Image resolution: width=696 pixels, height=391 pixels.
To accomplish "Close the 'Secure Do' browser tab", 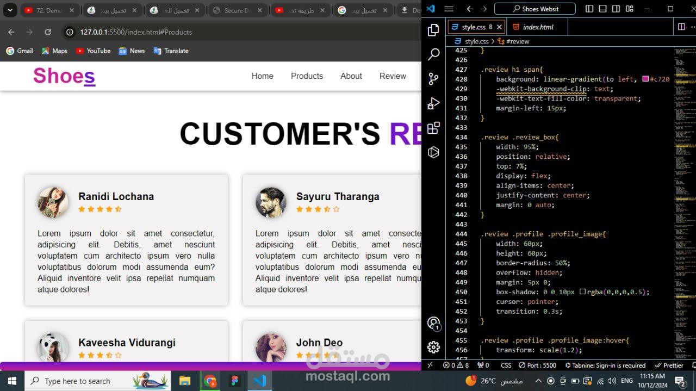I will (260, 10).
